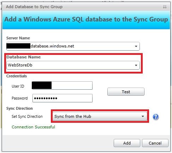Viewport: 172px width, 153px height.
Task: Click the Server Name label
Action: click(x=18, y=38)
